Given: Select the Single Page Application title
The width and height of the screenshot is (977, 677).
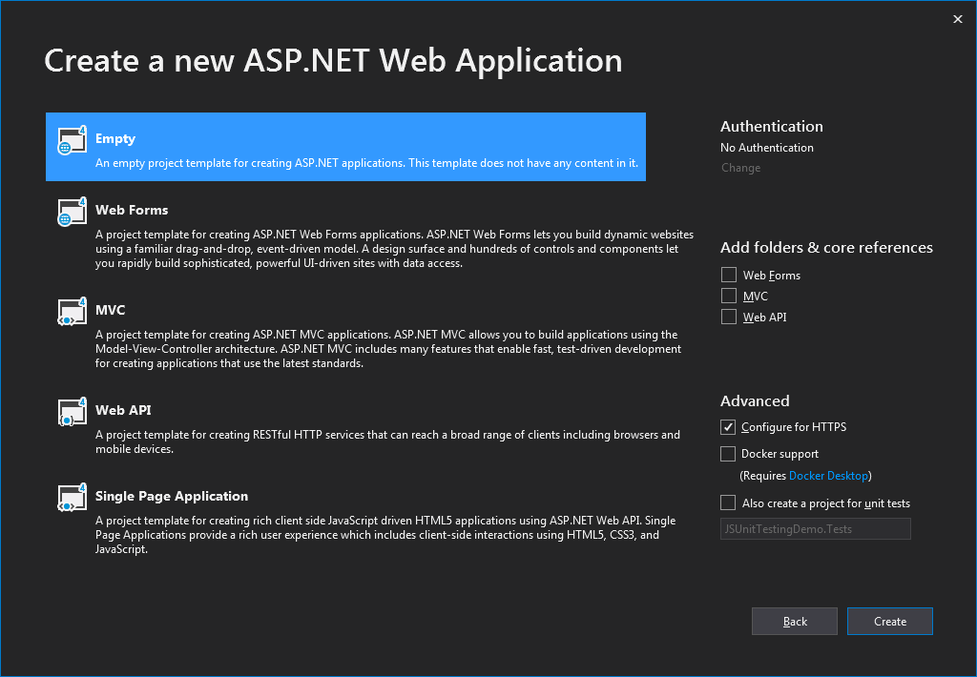Looking at the screenshot, I should pyautogui.click(x=172, y=497).
